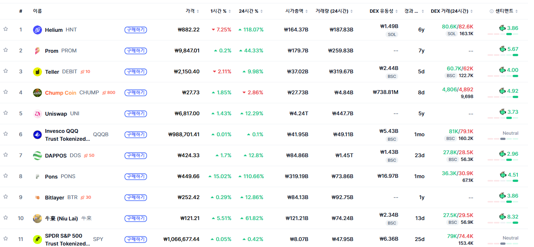Open Chump Coin name link
The image size is (534, 247).
click(x=61, y=92)
